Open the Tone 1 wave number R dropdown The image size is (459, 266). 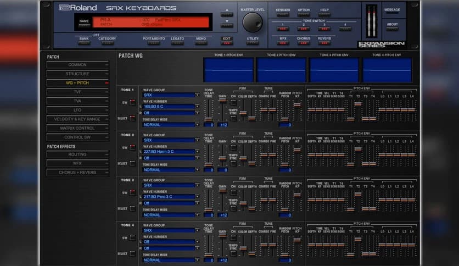coord(171,113)
